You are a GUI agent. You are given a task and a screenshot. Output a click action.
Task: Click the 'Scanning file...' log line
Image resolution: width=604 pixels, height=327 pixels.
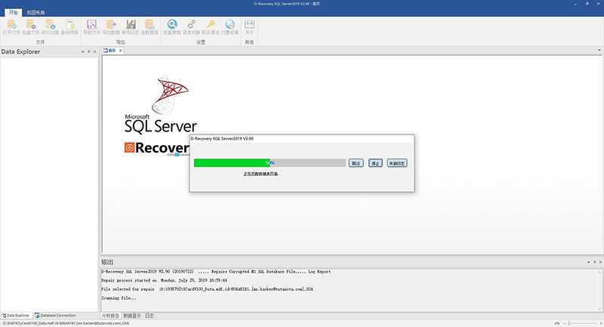119,298
